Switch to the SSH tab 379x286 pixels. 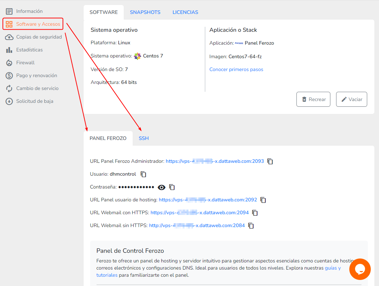click(144, 138)
